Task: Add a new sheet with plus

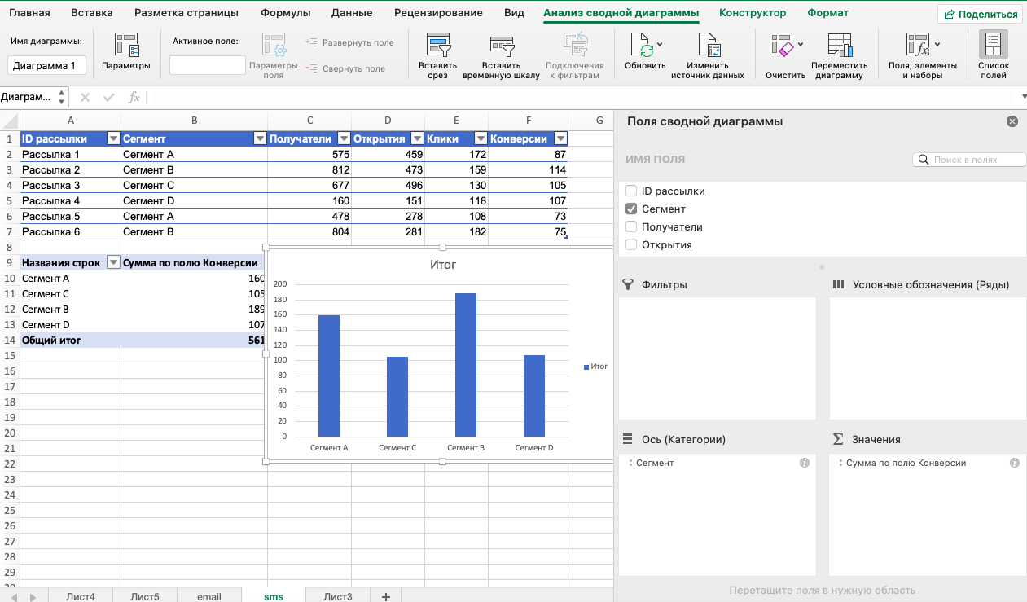Action: [385, 596]
